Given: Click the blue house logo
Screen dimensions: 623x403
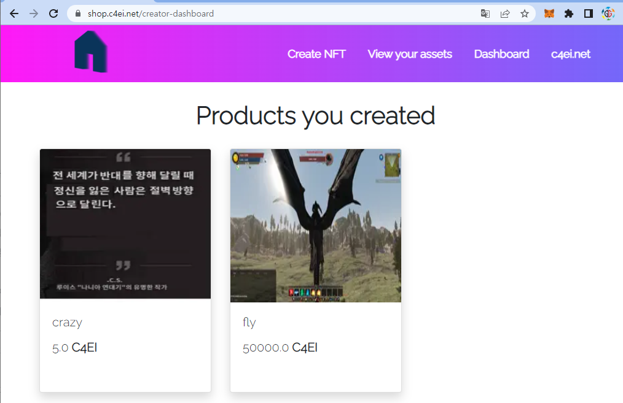Looking at the screenshot, I should 91,52.
